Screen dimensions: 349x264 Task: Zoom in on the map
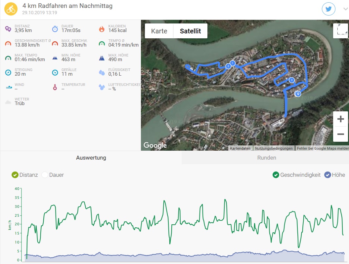tap(340, 119)
